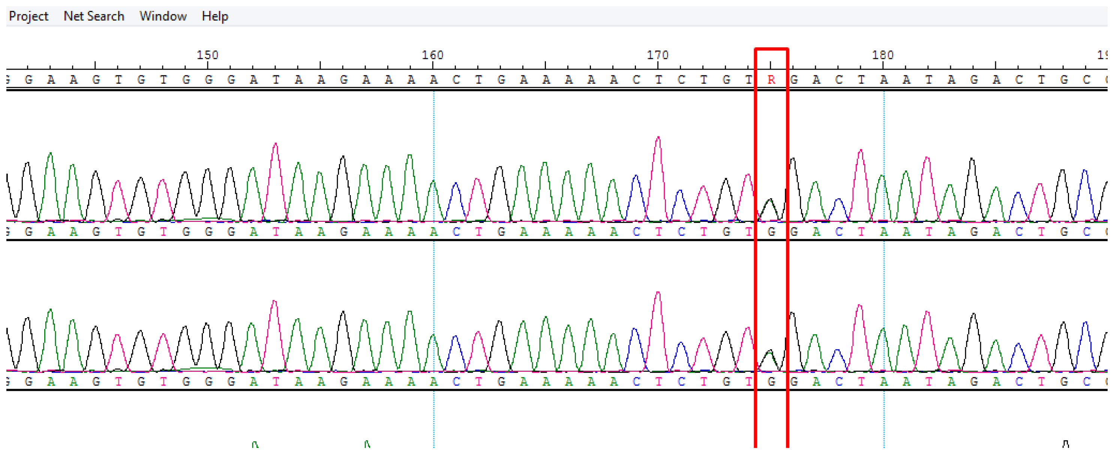Open the Net Search menu
Image resolution: width=1117 pixels, height=461 pixels.
94,16
